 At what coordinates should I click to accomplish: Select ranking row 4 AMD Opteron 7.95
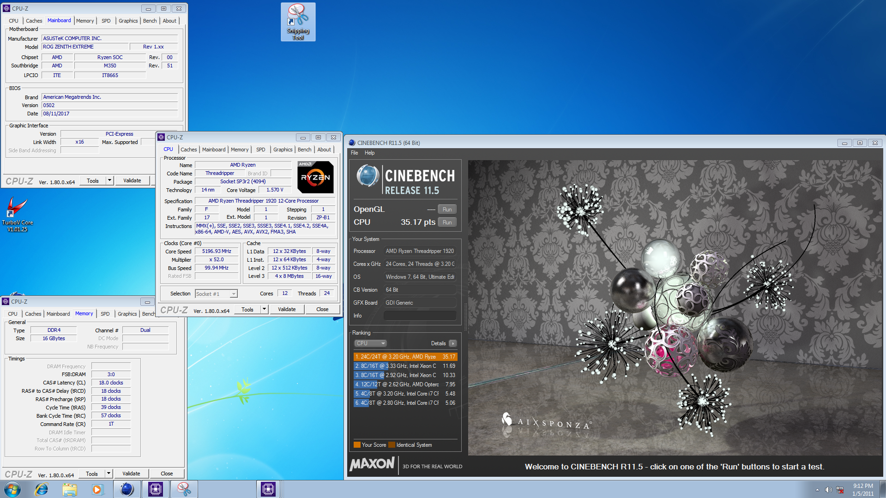click(x=405, y=384)
